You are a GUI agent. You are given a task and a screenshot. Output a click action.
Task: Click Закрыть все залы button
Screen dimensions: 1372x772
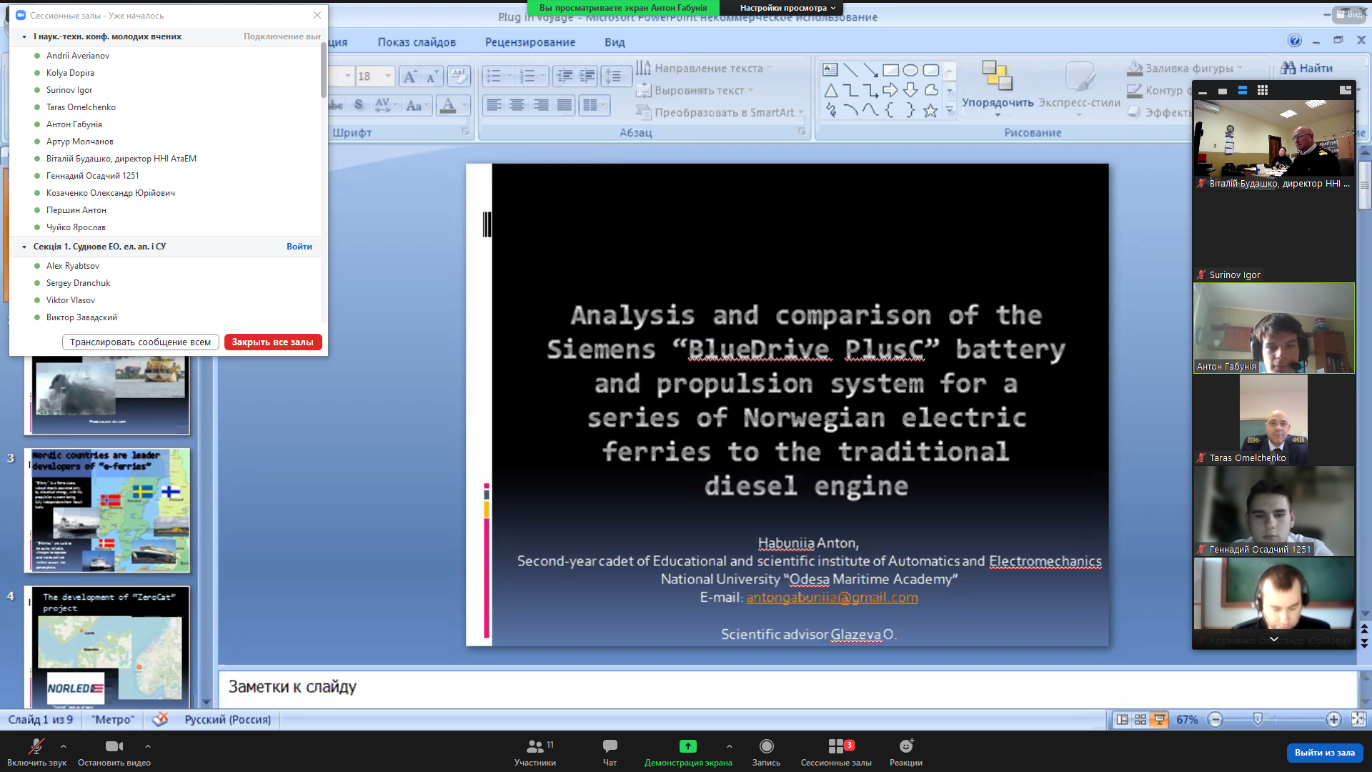[273, 342]
